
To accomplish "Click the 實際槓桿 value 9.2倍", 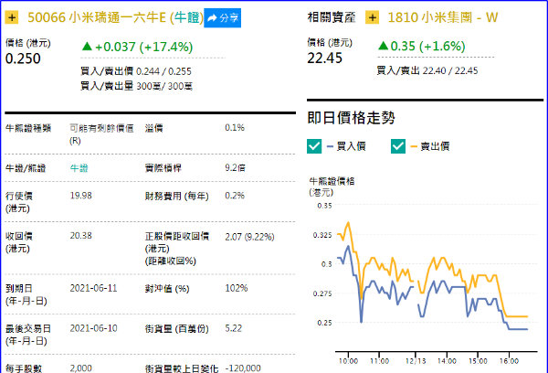I will coord(236,168).
